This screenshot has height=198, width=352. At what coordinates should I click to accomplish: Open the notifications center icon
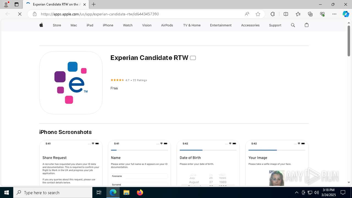(x=343, y=193)
